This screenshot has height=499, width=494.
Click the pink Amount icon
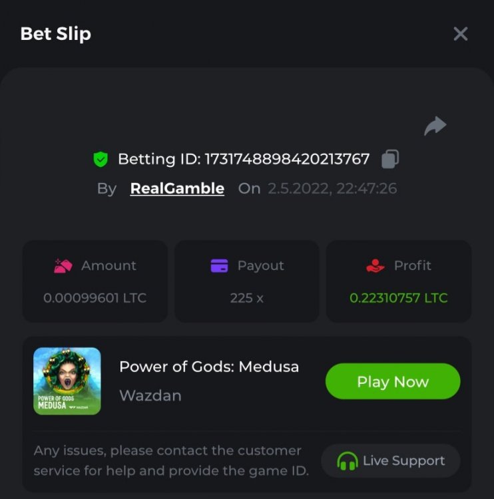click(x=63, y=266)
